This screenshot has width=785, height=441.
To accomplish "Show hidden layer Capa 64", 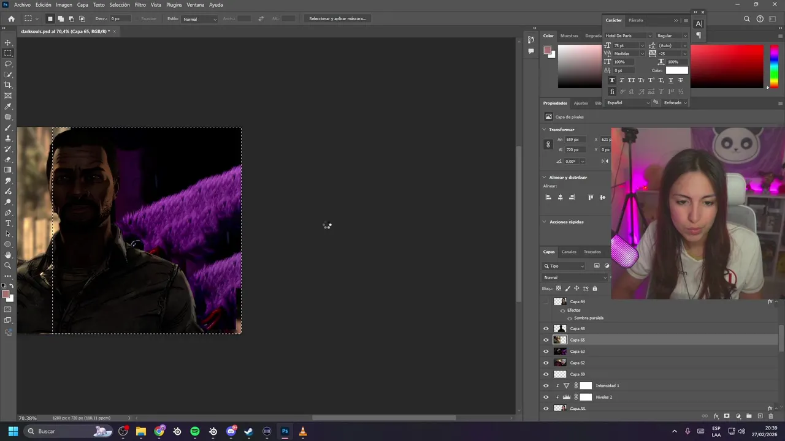I will (x=546, y=301).
